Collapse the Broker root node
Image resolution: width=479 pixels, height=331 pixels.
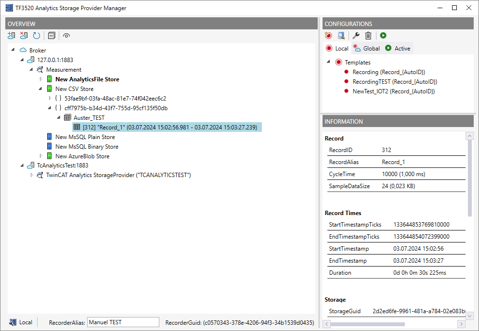13,50
